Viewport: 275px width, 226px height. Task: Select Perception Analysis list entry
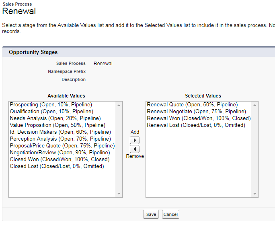[60, 139]
